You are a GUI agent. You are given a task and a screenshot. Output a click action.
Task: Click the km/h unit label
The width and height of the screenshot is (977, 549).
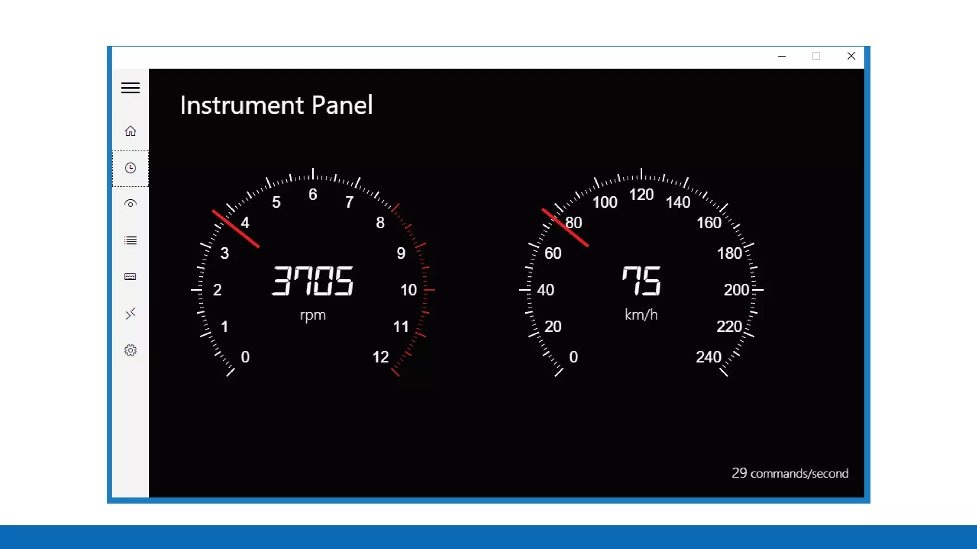point(641,315)
